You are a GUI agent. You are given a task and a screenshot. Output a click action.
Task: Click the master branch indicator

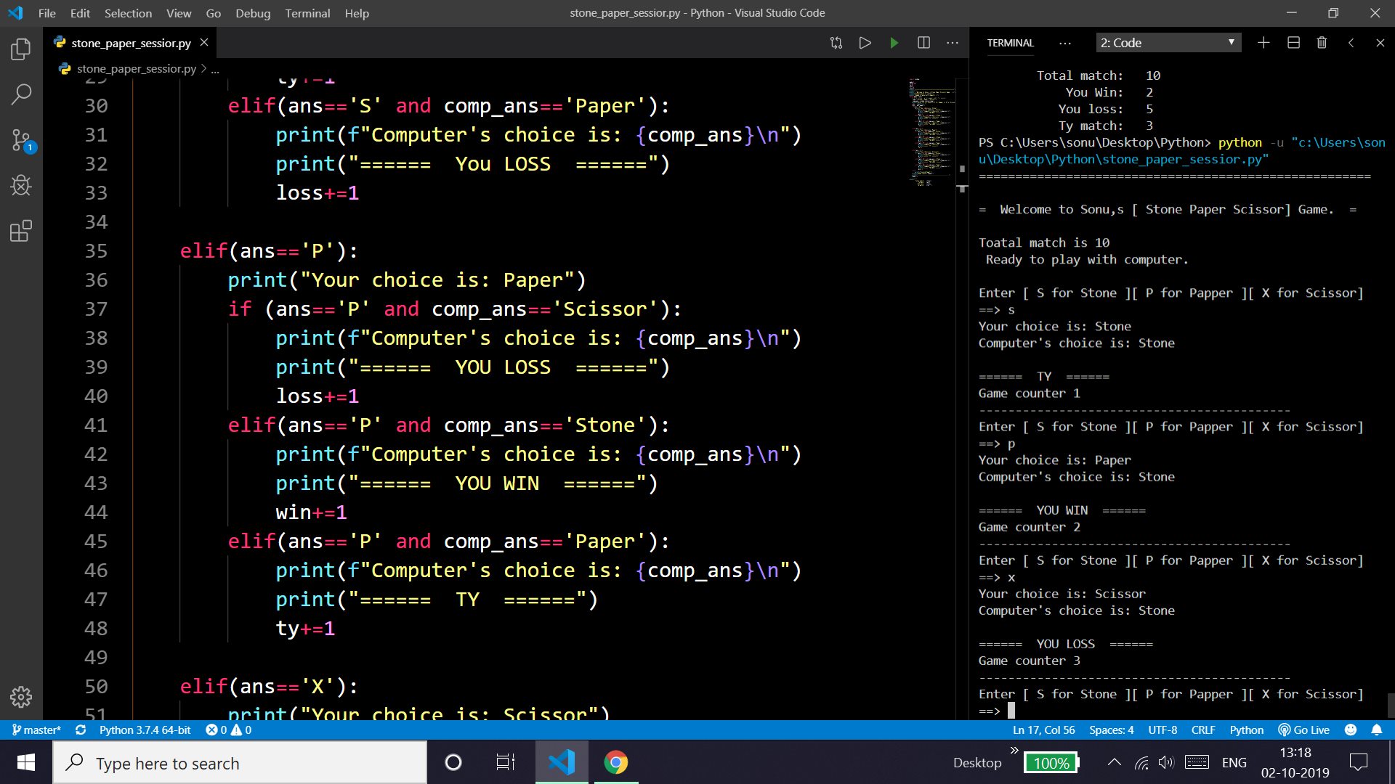(x=36, y=730)
